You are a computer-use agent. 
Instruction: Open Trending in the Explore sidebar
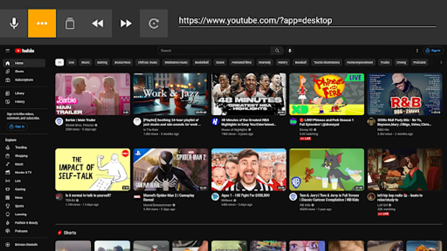pyautogui.click(x=21, y=147)
